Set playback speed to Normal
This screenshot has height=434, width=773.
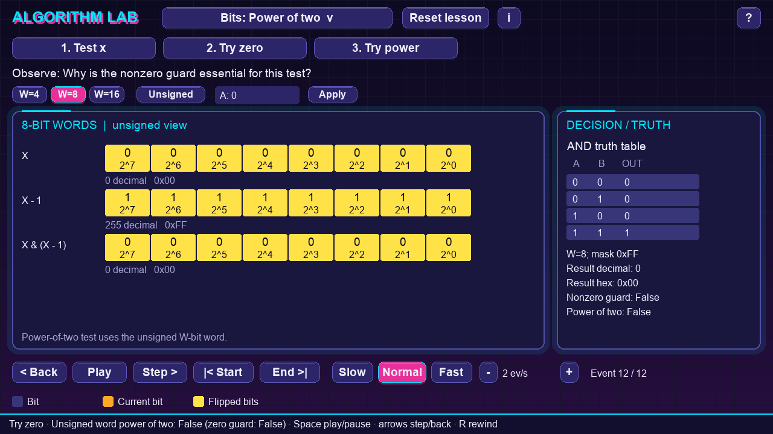(402, 373)
